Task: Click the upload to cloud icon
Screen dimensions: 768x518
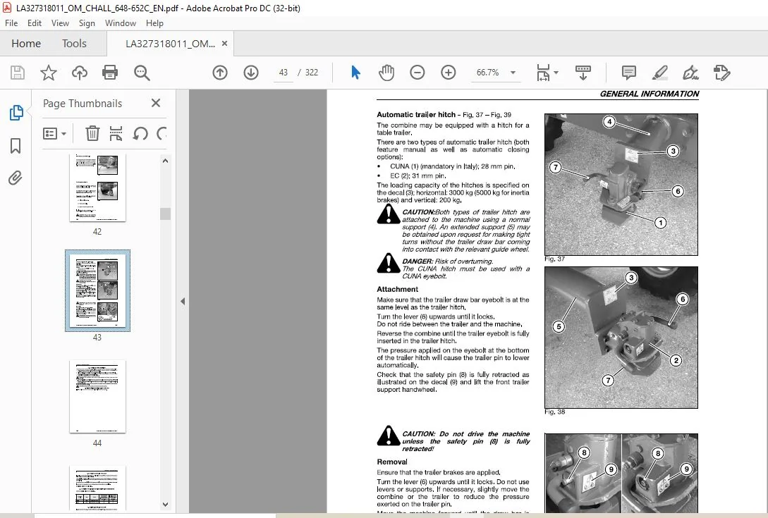Action: (x=80, y=73)
